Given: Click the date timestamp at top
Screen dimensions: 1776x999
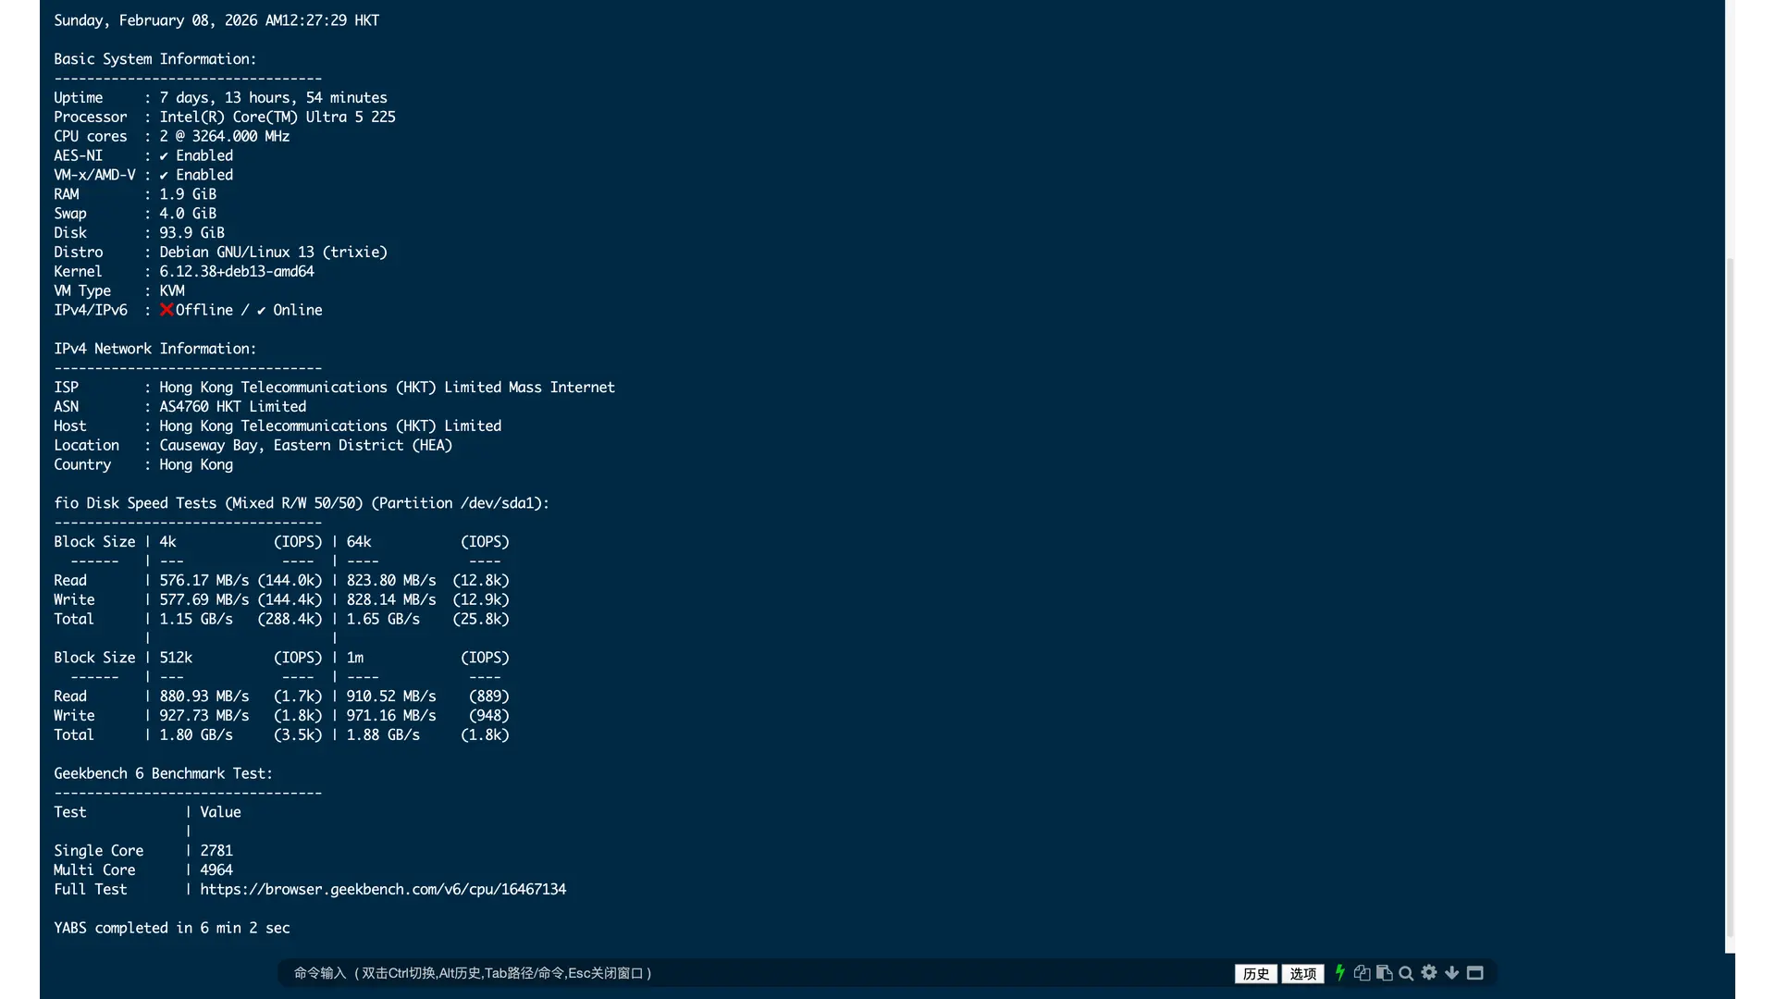Looking at the screenshot, I should (x=216, y=20).
